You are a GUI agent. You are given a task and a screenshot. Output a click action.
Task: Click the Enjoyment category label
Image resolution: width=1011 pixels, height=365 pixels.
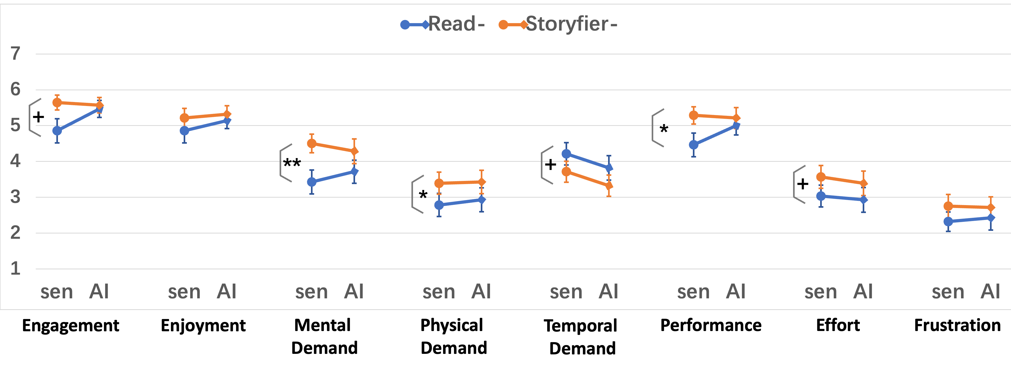coord(203,326)
